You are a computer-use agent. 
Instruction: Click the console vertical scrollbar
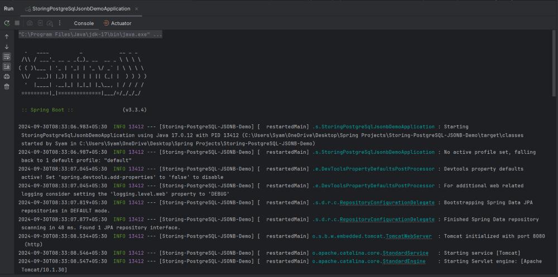pos(554,67)
